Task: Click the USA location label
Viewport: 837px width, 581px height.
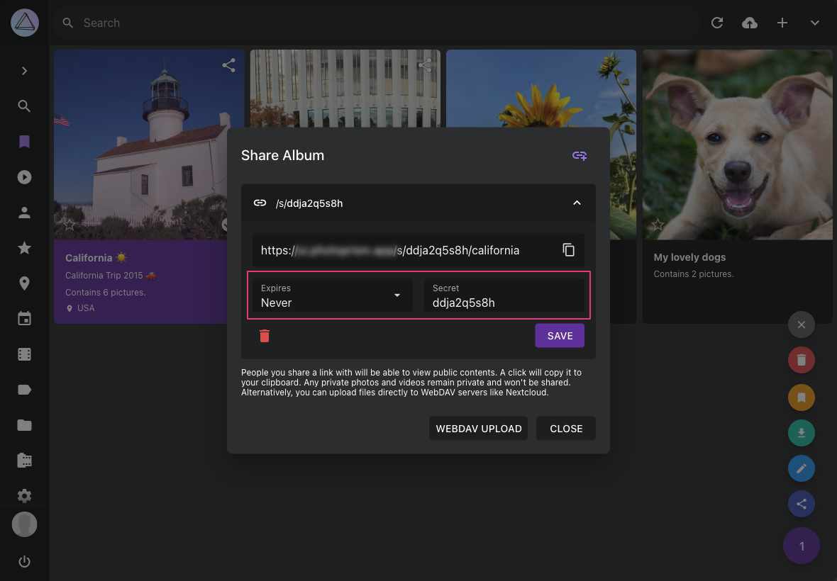Action: 85,308
